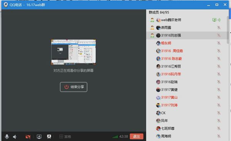Click the green signal strength bars
The height and width of the screenshot is (141, 231).
115,137
